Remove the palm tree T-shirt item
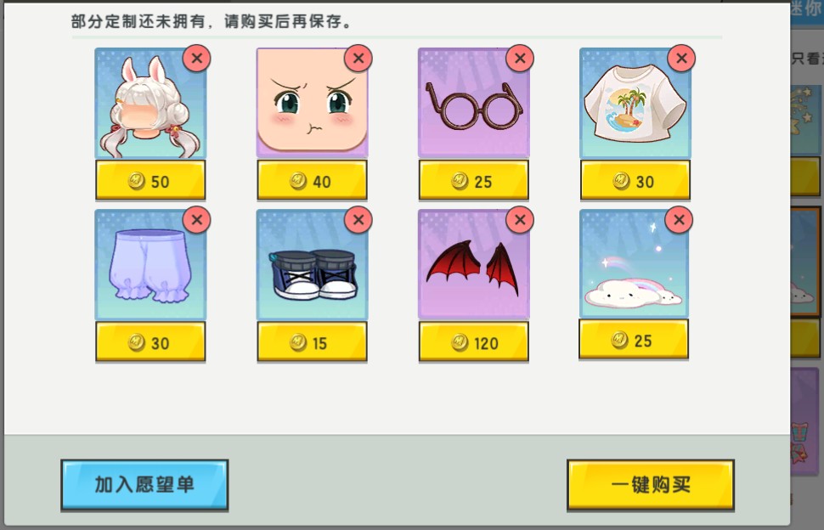This screenshot has height=530, width=824. coord(681,59)
